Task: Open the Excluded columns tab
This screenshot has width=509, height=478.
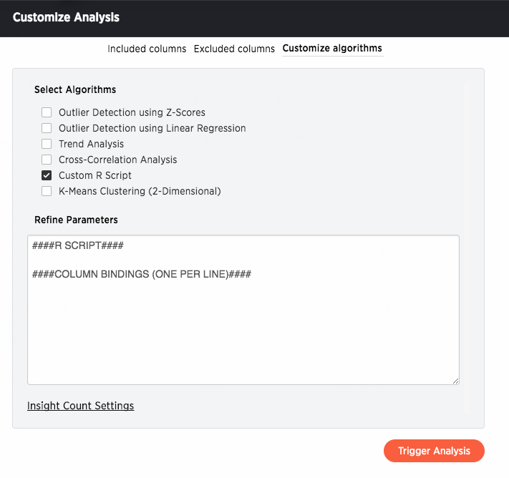Action: 234,49
